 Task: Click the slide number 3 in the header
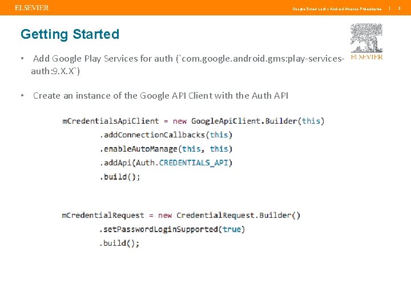[399, 9]
